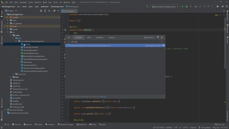Select BookingControllerTest search result
Viewport: 229px width, 129px height.
[x=115, y=46]
